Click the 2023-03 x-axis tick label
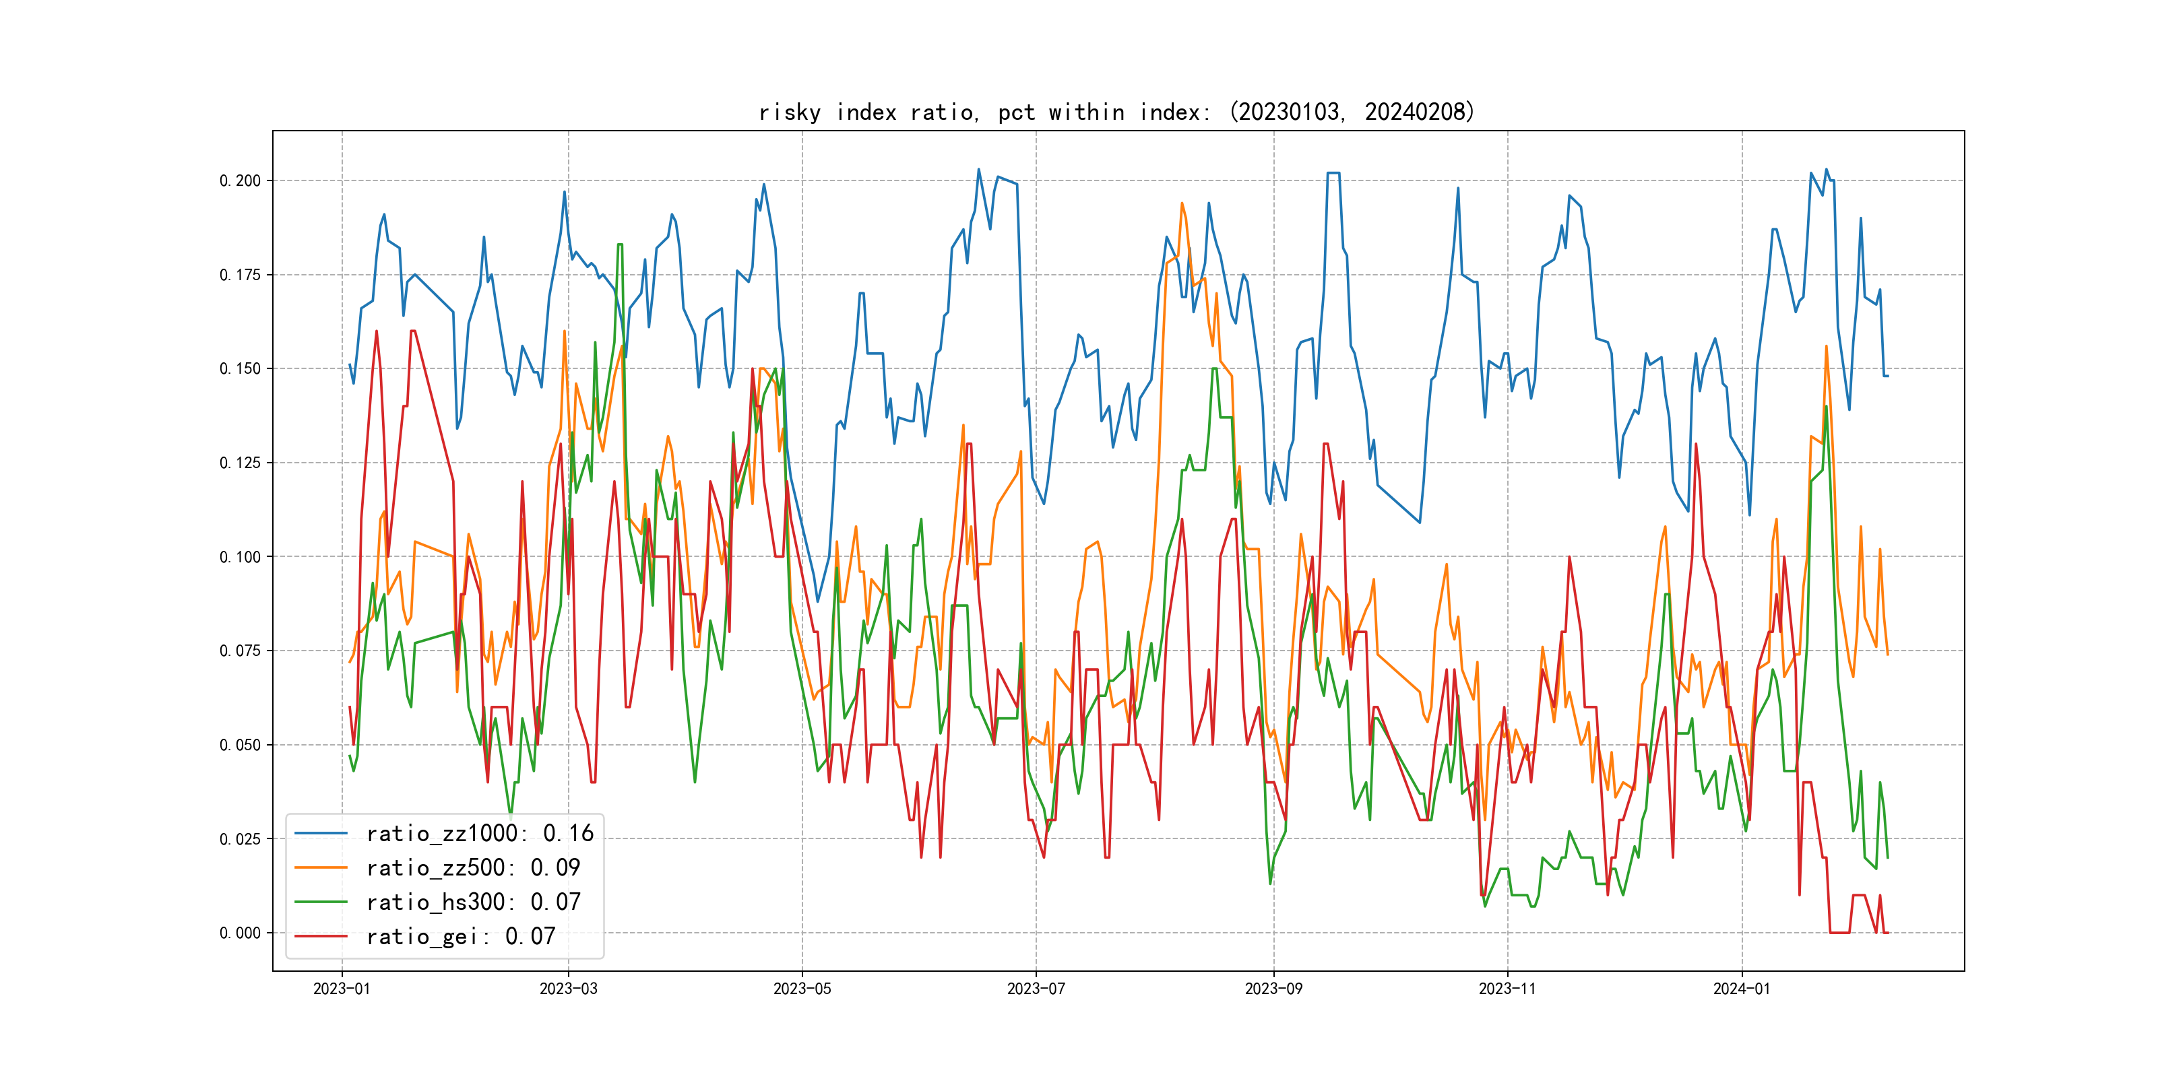 [x=569, y=989]
